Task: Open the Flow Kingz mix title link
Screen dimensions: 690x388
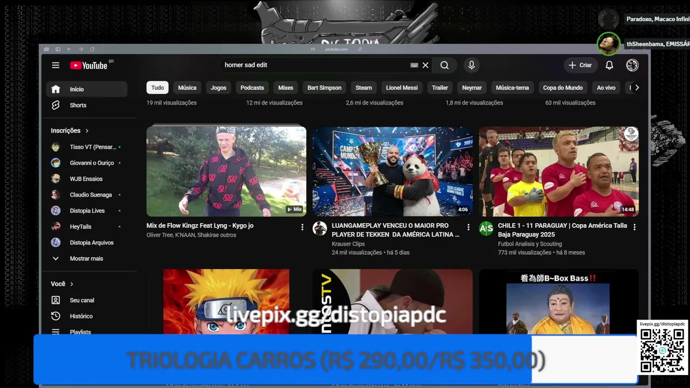Action: (x=200, y=226)
